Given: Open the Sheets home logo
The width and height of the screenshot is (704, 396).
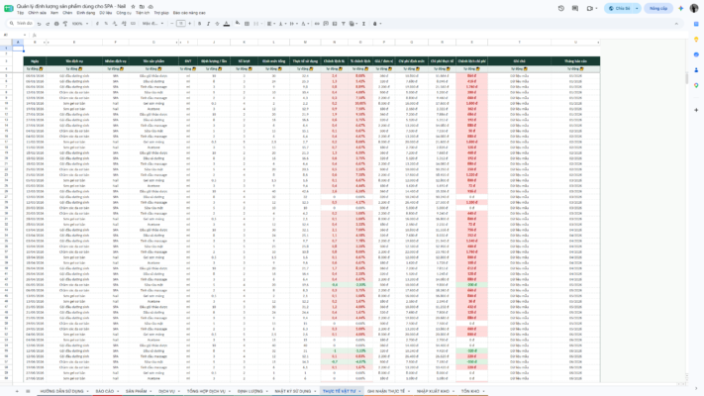Looking at the screenshot, I should (9, 9).
